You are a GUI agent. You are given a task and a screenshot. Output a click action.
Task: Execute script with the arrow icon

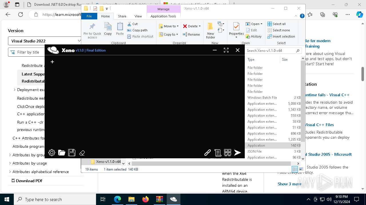238,153
